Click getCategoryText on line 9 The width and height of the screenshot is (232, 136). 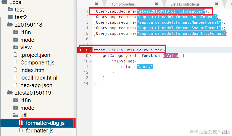120,56
